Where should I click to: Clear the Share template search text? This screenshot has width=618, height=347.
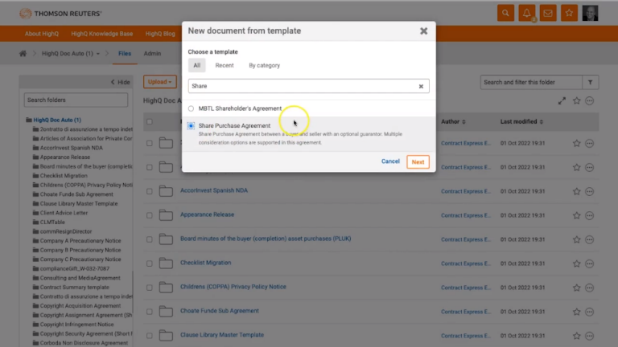[x=420, y=86]
